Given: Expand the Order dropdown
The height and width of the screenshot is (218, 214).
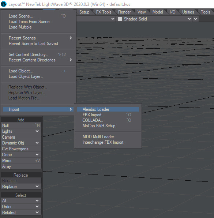Looking at the screenshot, I should click(21, 207).
